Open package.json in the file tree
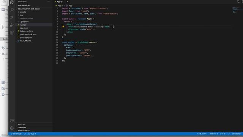Screen dimensions: 243x137 26,38
